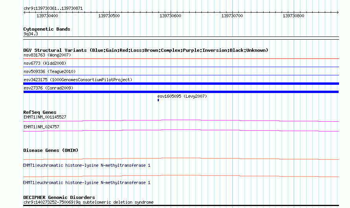The height and width of the screenshot is (208, 350).
Task: Select the RefSeq Genes track title
Action: (x=40, y=112)
